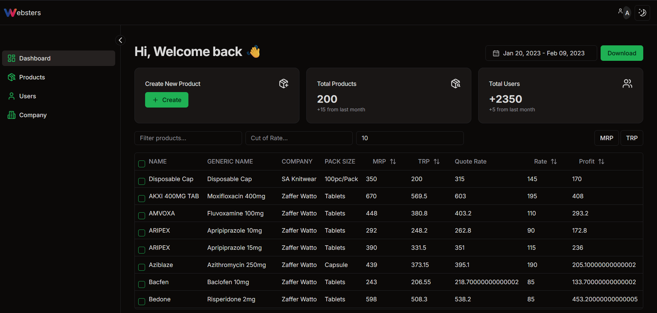
Task: Click the Total Users people icon
Action: pyautogui.click(x=627, y=83)
